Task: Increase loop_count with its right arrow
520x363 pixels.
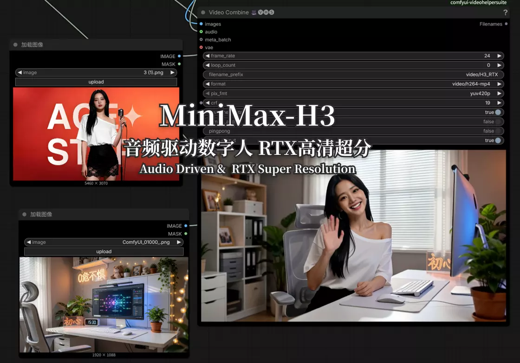Action: [499, 65]
